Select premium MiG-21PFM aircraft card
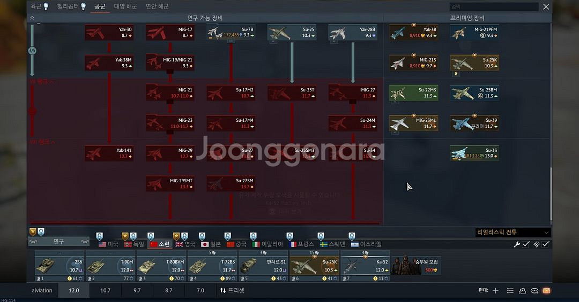The width and height of the screenshot is (579, 302). pos(474,33)
